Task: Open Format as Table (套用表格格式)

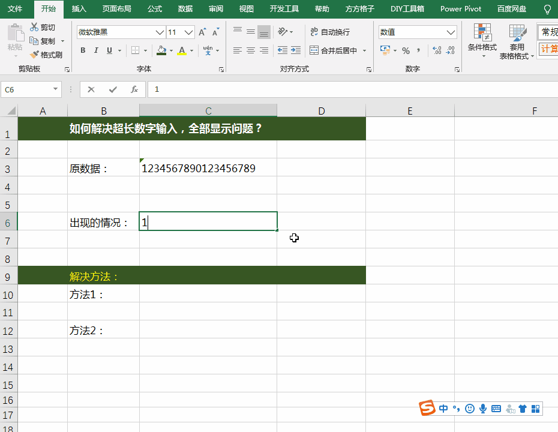Action: [x=517, y=41]
